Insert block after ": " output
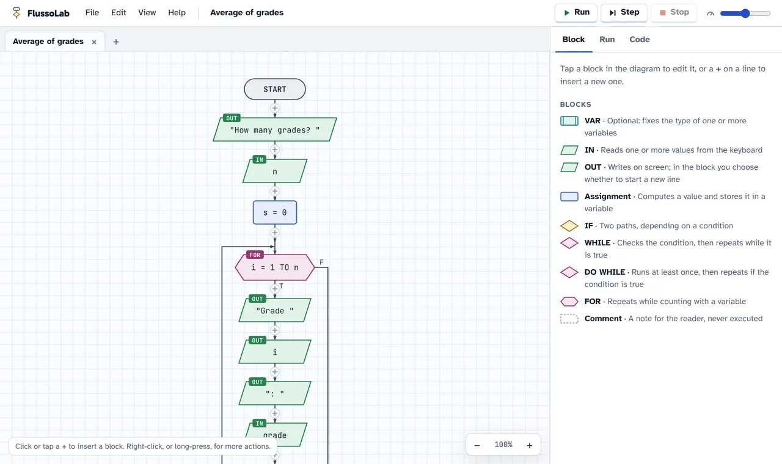 [x=275, y=413]
